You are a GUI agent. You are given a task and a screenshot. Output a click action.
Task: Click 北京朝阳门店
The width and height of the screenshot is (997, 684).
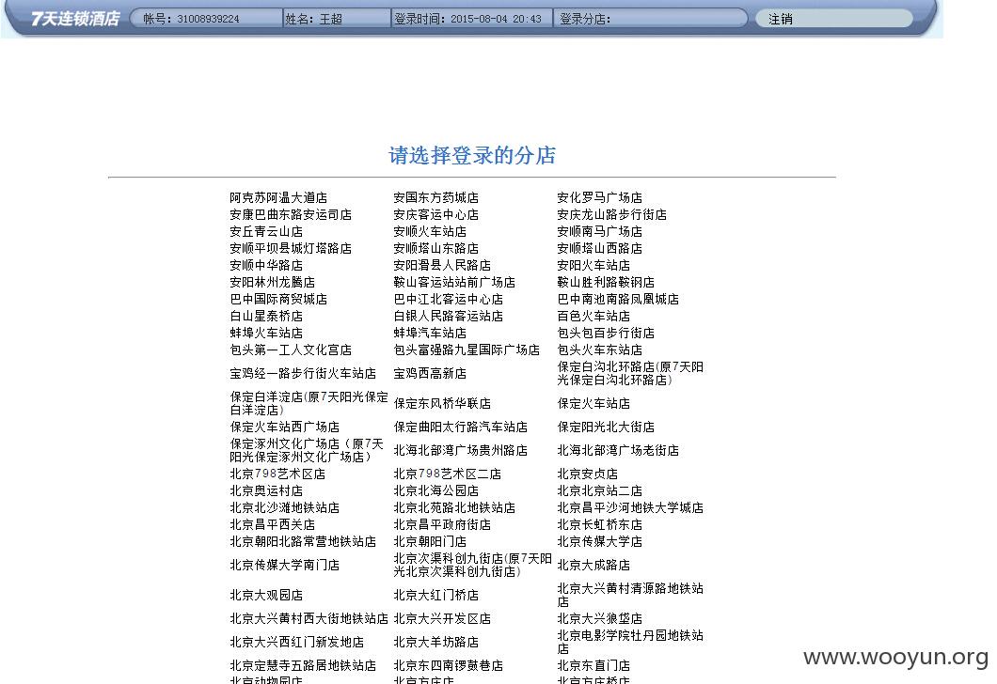(430, 542)
